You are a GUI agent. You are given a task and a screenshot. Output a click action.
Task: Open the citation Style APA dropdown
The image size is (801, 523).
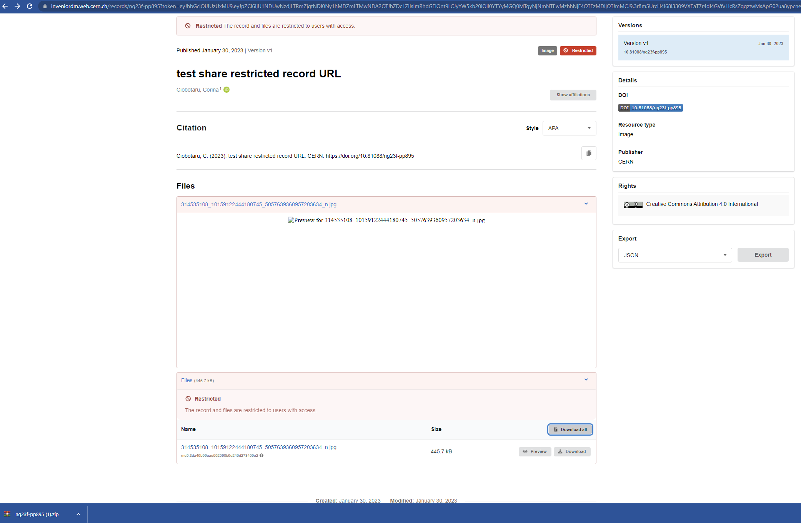point(569,128)
